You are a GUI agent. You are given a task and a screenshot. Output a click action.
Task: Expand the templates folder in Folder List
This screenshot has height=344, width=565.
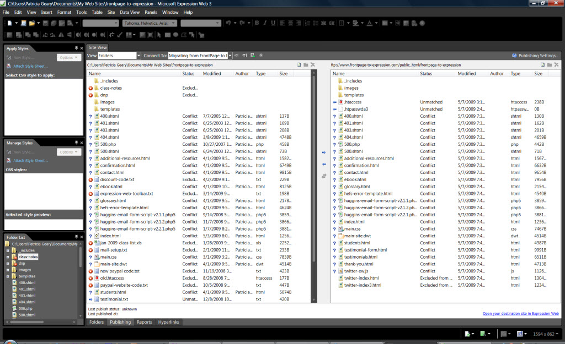[x=8, y=276]
